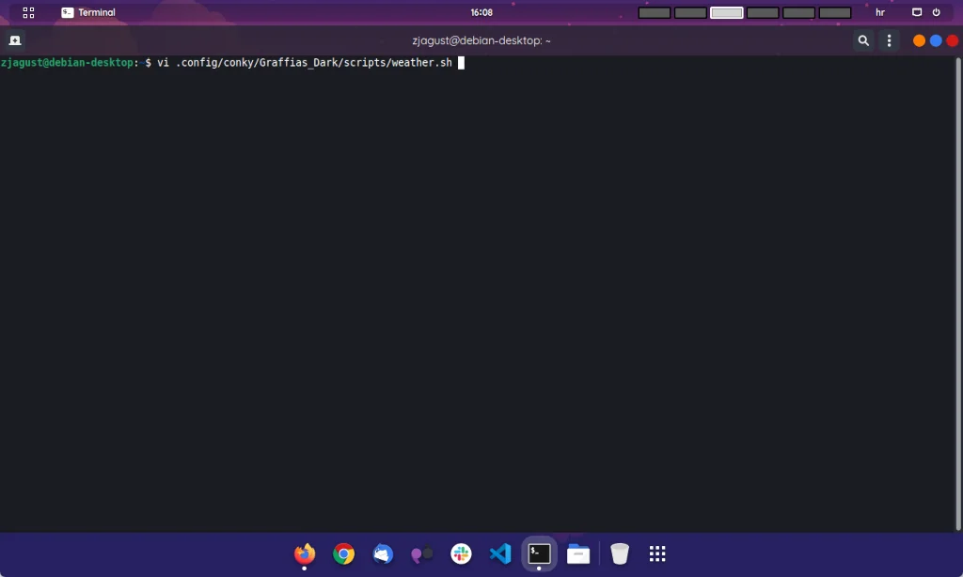
Task: Open the file manager from the dock
Action: [x=577, y=554]
